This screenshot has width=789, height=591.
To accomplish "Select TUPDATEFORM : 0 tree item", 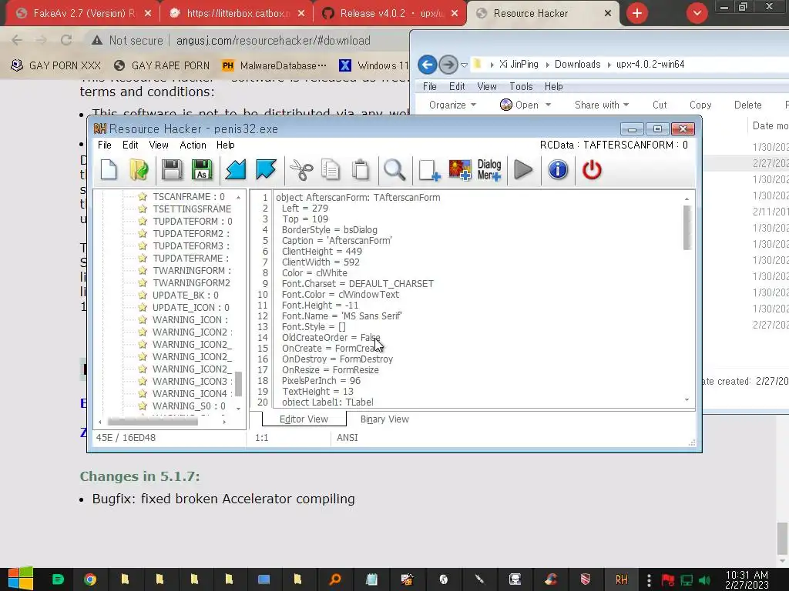I will pyautogui.click(x=192, y=221).
